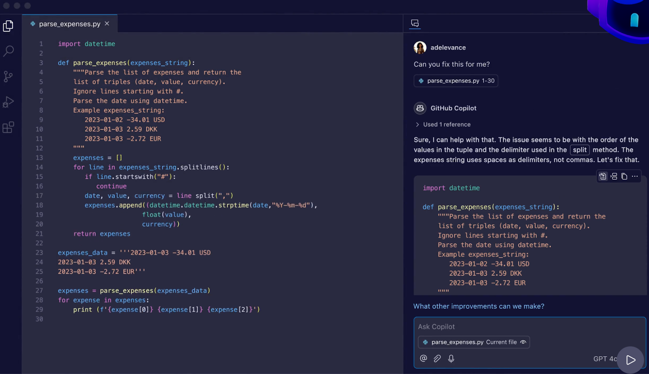Open the more actions ellipsis menu

[635, 176]
